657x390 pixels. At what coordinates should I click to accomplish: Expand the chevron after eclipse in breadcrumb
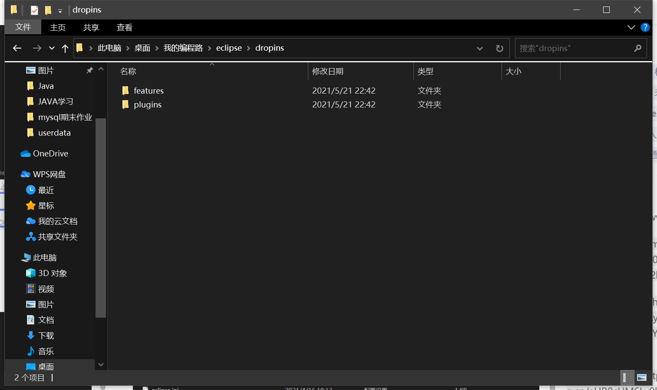click(x=249, y=48)
